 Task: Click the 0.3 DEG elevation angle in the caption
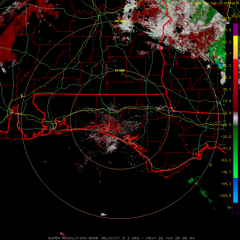point(132,238)
